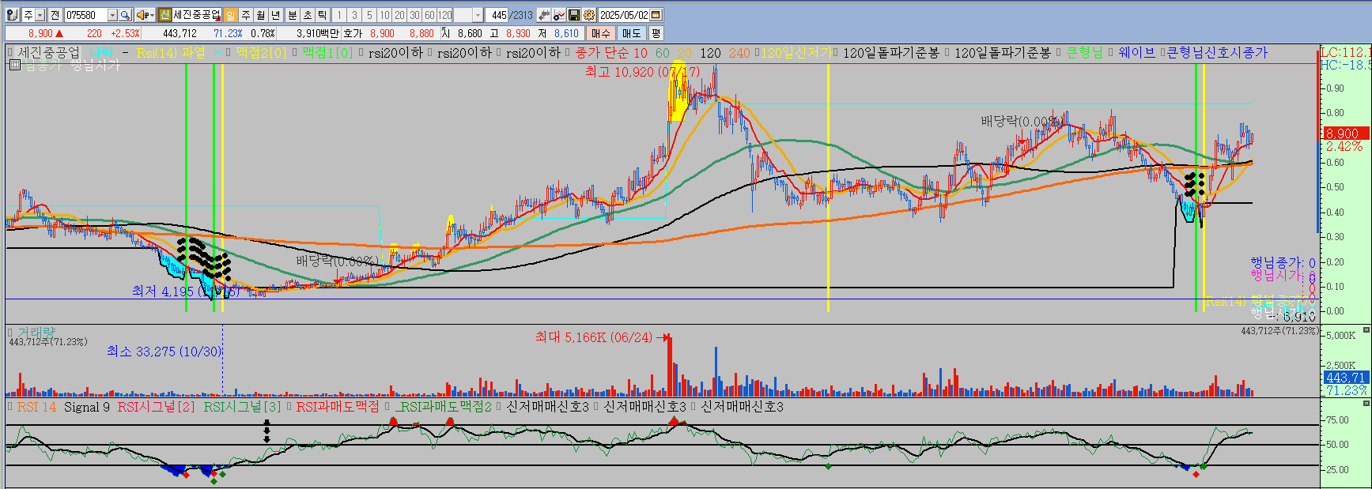Toggle the RSI과매도맥점 indicator checkbox
The height and width of the screenshot is (489, 1372).
(289, 407)
